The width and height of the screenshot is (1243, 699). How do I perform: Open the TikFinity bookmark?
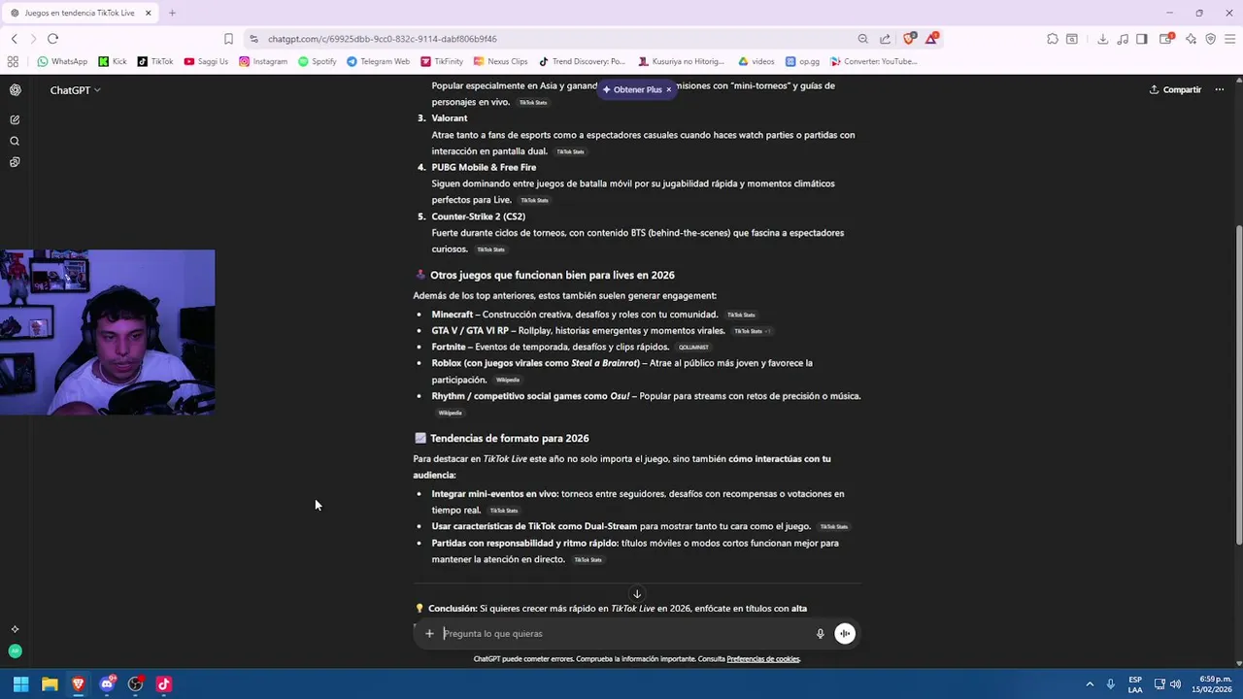442,61
